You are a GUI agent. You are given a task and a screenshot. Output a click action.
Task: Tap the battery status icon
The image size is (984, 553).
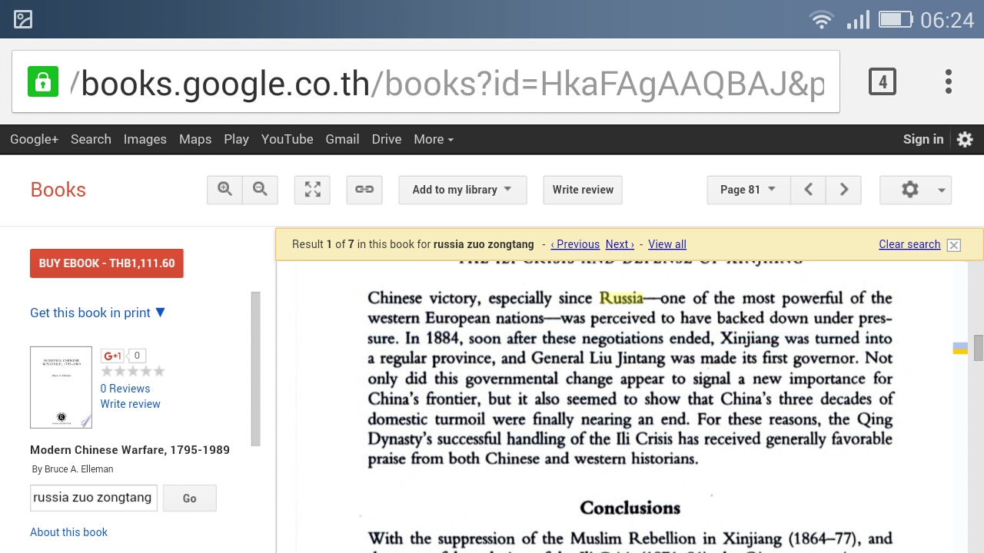tap(896, 19)
